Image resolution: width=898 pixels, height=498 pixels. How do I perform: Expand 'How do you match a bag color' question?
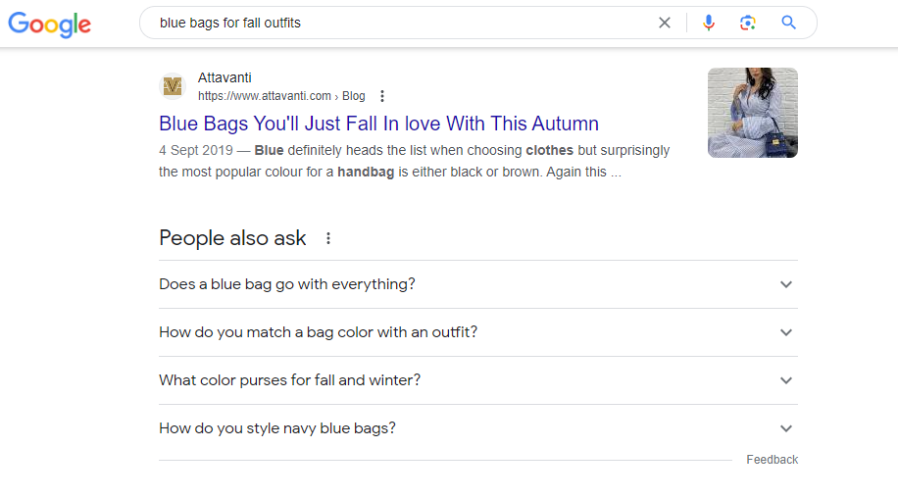(x=478, y=332)
